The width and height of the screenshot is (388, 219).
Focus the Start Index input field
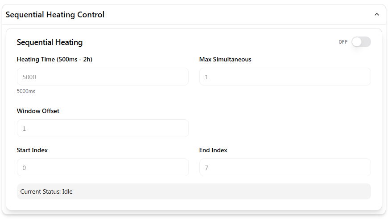pyautogui.click(x=103, y=167)
